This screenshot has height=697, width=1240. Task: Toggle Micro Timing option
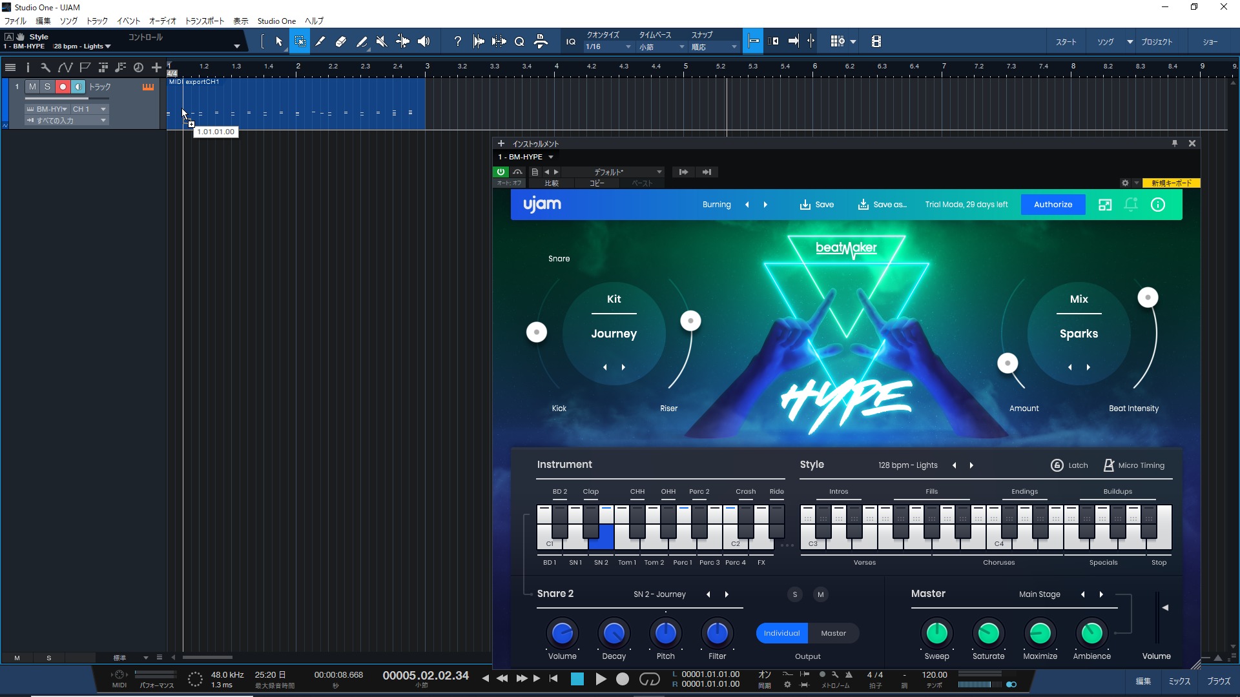(1134, 465)
